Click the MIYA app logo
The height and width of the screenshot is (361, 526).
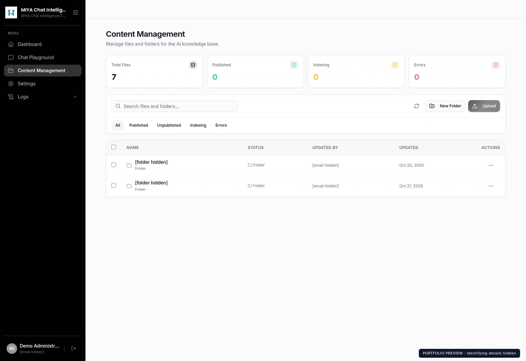click(11, 12)
